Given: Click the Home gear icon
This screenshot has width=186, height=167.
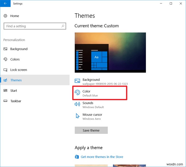Looking at the screenshot, I should (5, 16).
